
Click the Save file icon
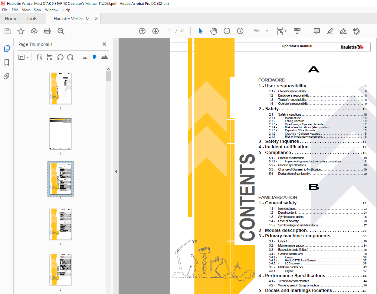tap(8, 31)
